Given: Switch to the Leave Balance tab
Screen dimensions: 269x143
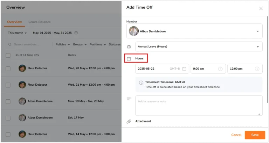Looking at the screenshot, I should 39,22.
